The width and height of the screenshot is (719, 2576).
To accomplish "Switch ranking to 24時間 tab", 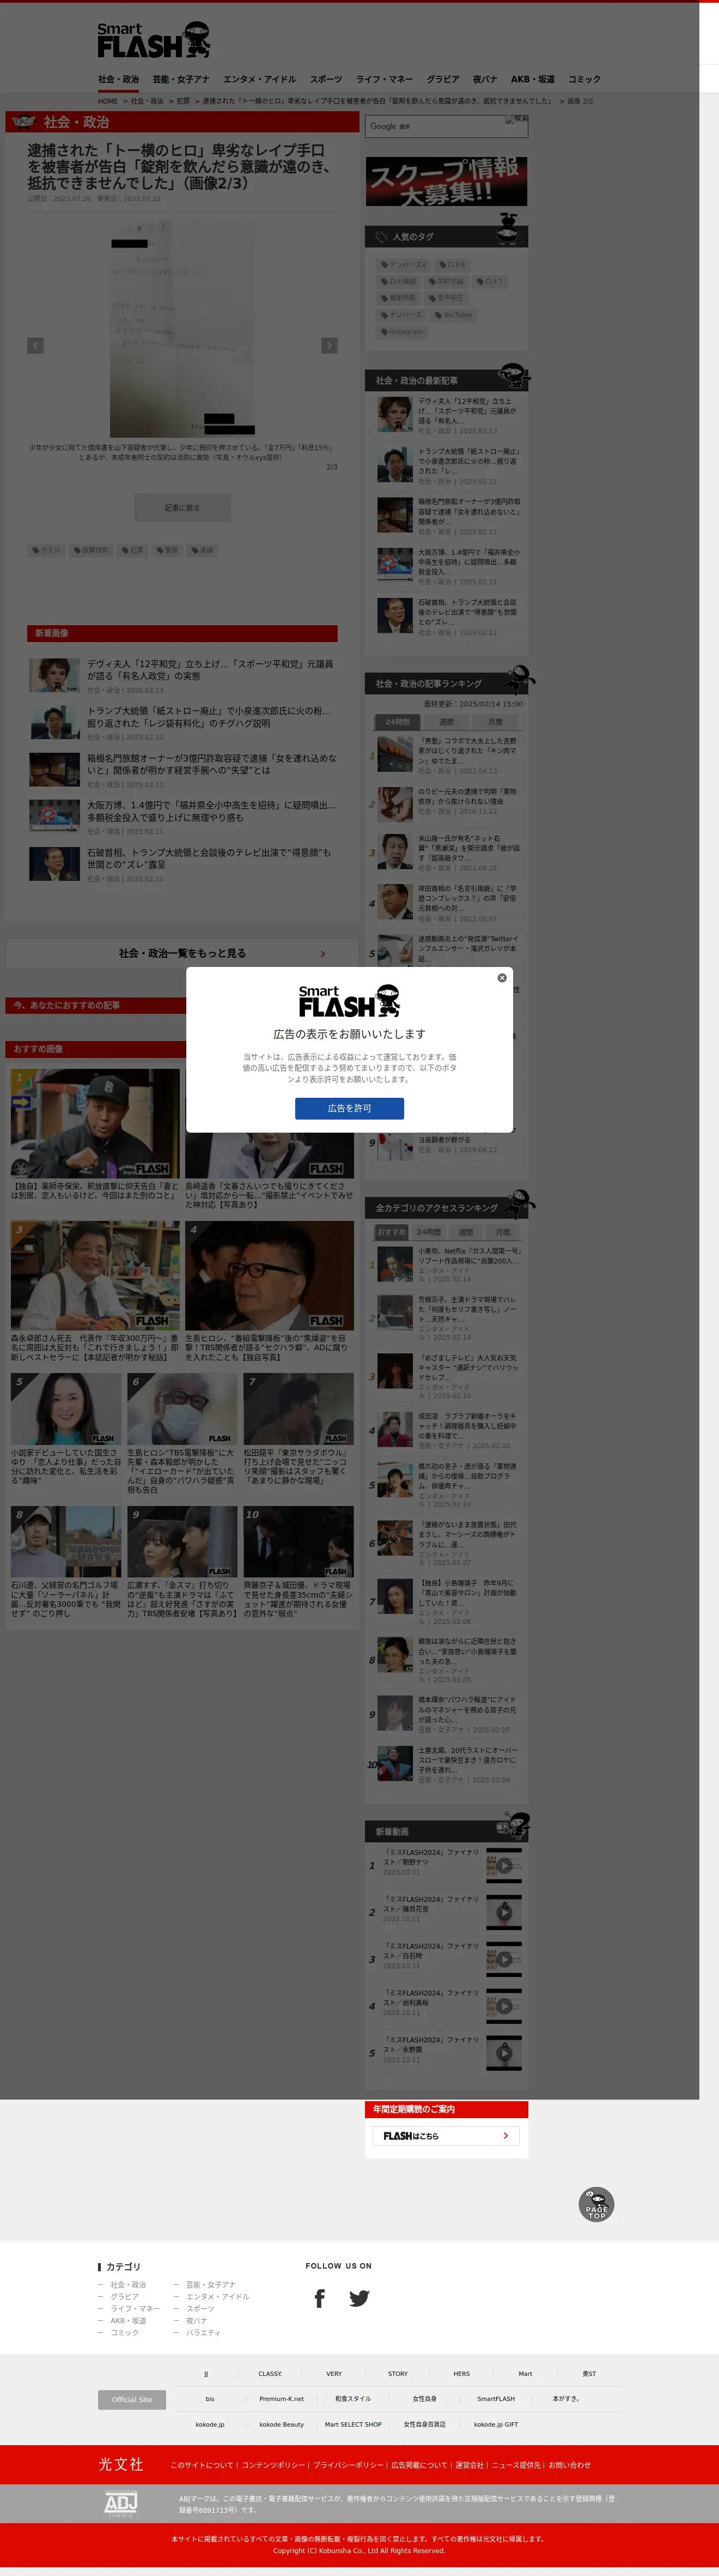I will 397,722.
